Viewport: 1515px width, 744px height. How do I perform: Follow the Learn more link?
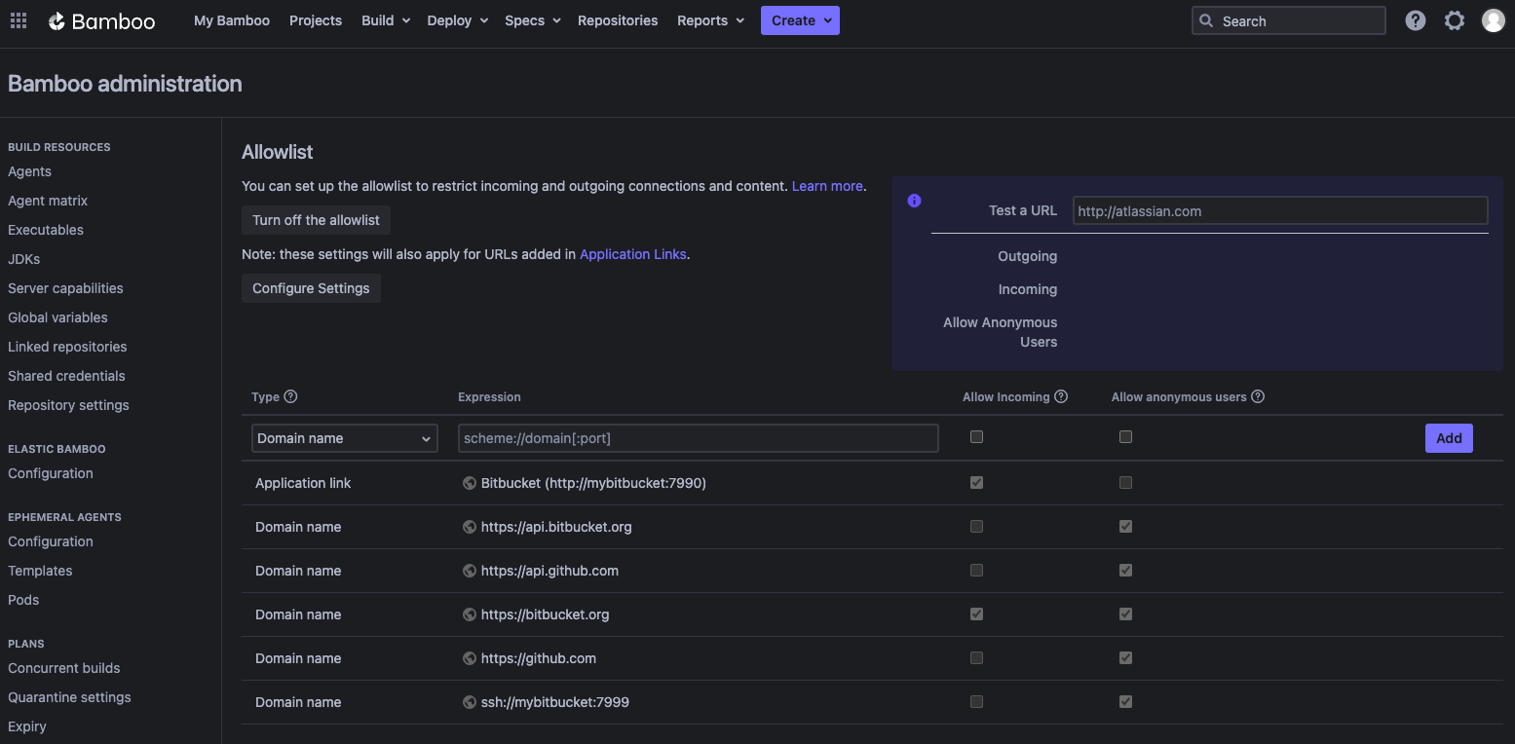click(x=827, y=186)
